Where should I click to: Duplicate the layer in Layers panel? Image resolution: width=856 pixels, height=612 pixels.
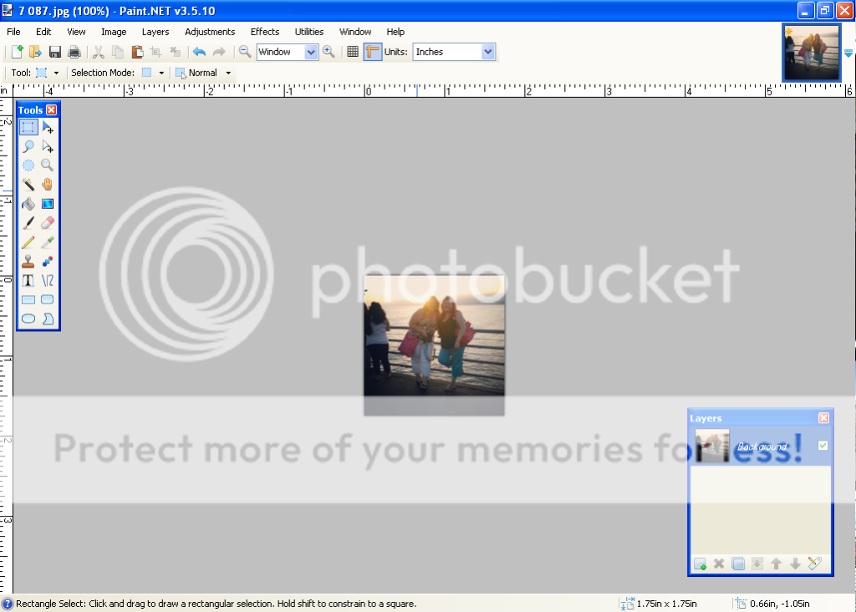738,564
